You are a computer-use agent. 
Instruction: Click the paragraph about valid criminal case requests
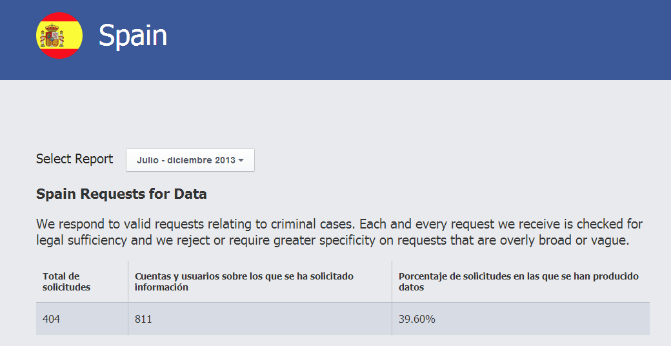click(x=339, y=232)
